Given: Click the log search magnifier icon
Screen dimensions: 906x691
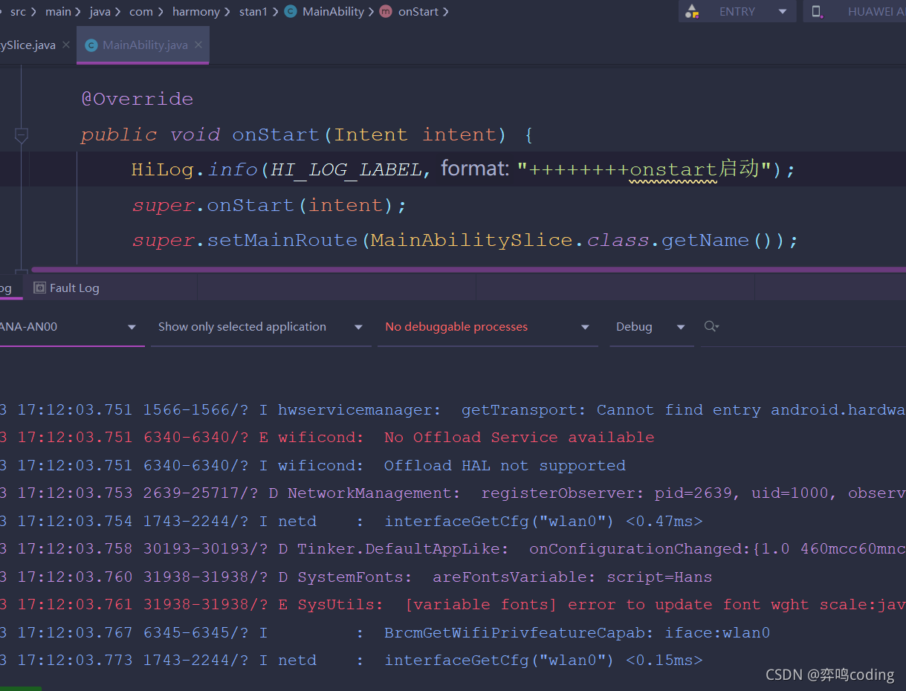Looking at the screenshot, I should point(711,326).
